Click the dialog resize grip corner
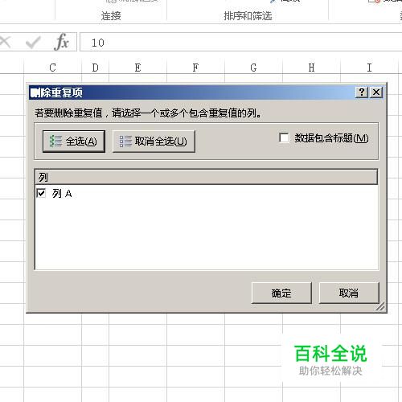This screenshot has height=402, width=402. 380,306
